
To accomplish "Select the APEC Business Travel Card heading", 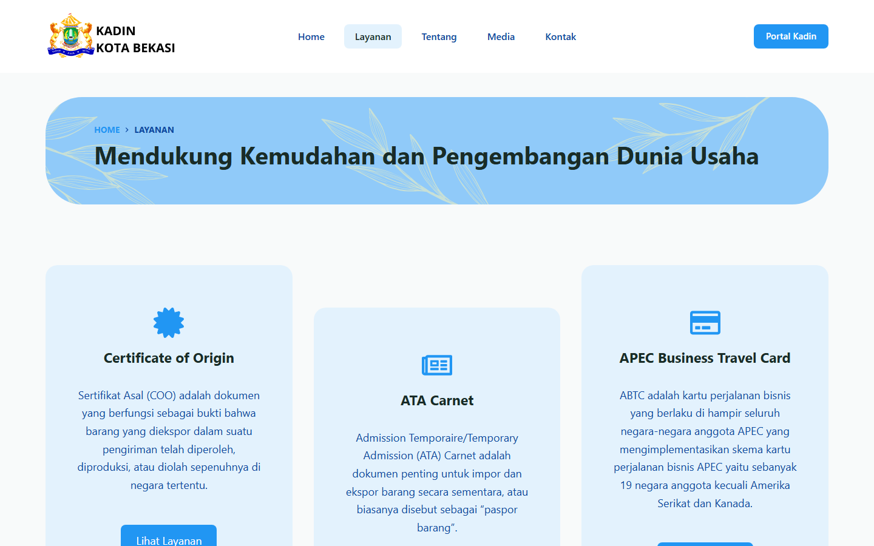I will (x=705, y=358).
